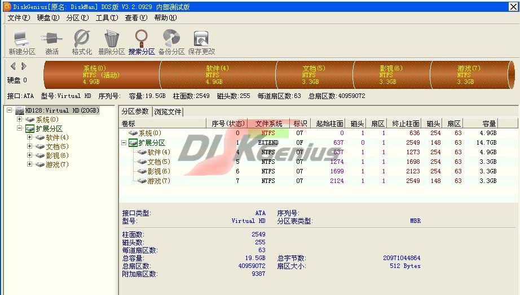Close the DiskGenius window
This screenshot has width=520, height=295.
point(513,7)
